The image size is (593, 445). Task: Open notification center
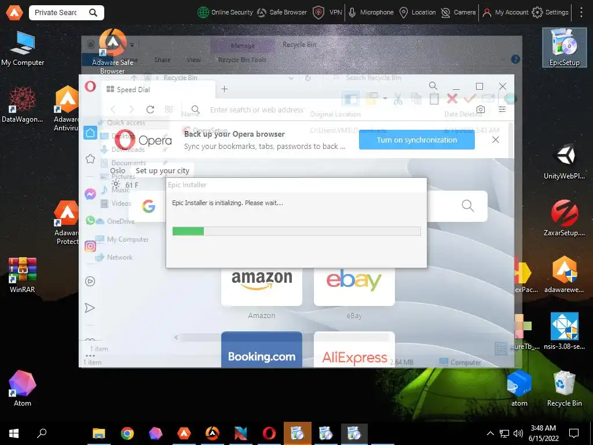pyautogui.click(x=574, y=433)
